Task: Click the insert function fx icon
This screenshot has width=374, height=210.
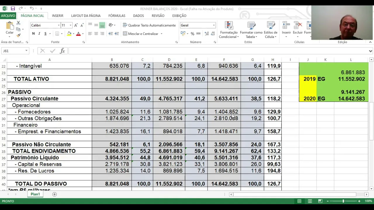Action: click(x=62, y=51)
